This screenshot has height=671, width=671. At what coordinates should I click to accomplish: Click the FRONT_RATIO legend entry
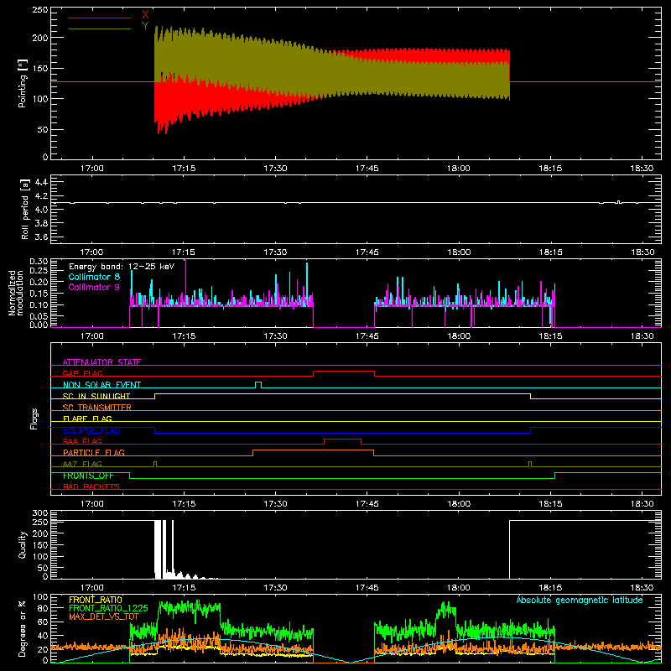(96, 600)
